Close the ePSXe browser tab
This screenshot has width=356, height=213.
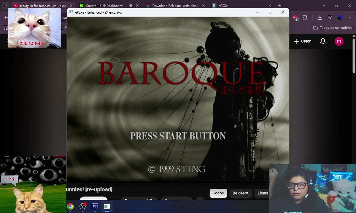pos(270,6)
